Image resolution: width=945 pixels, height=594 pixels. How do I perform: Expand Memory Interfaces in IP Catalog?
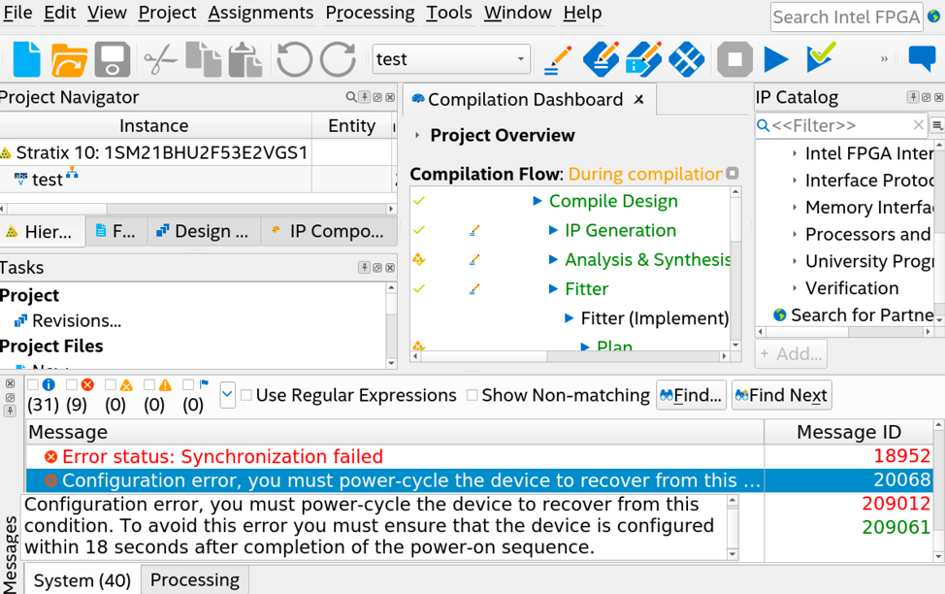click(795, 207)
